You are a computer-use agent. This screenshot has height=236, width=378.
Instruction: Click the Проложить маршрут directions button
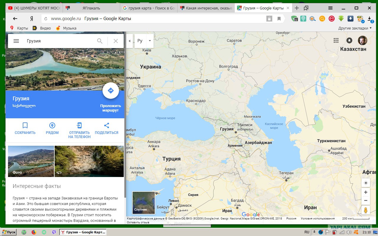click(x=111, y=91)
